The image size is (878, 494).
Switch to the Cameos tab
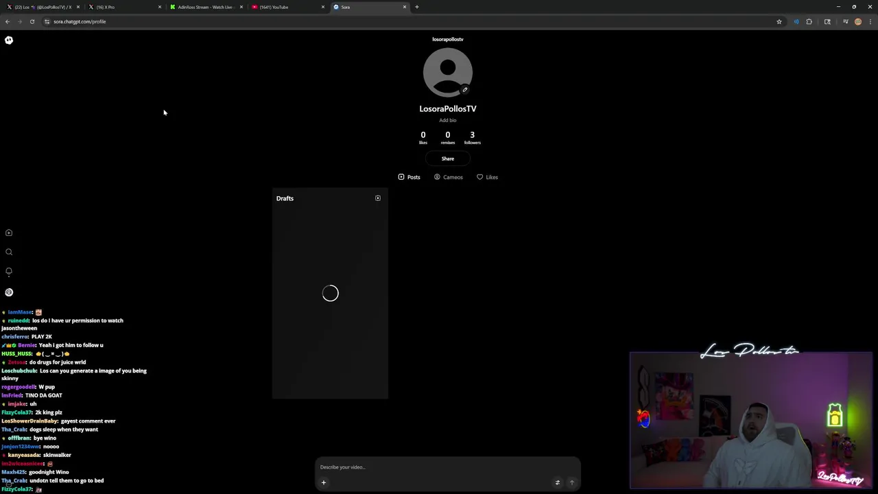pyautogui.click(x=448, y=177)
